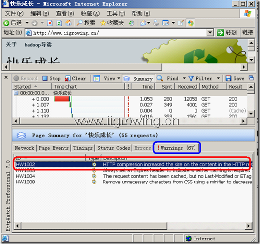260x244 pixels.
Task: Open the address bar dropdown
Action: 210,33
